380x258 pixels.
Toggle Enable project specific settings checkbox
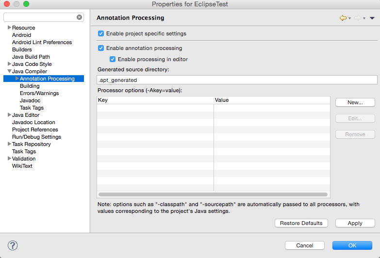[101, 33]
